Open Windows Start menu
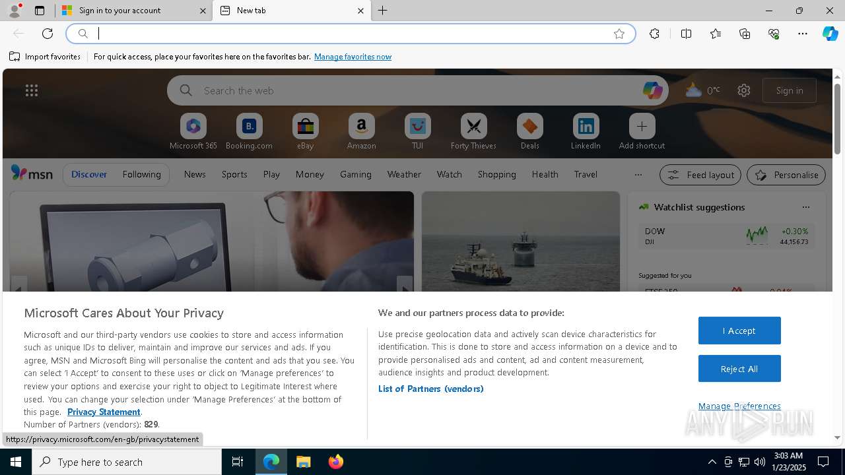 [x=16, y=462]
